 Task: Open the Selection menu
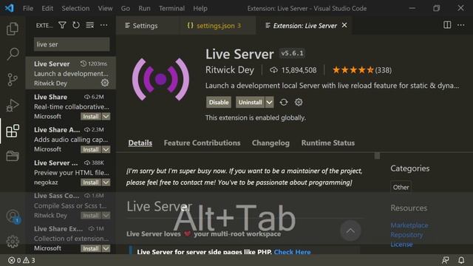75,8
